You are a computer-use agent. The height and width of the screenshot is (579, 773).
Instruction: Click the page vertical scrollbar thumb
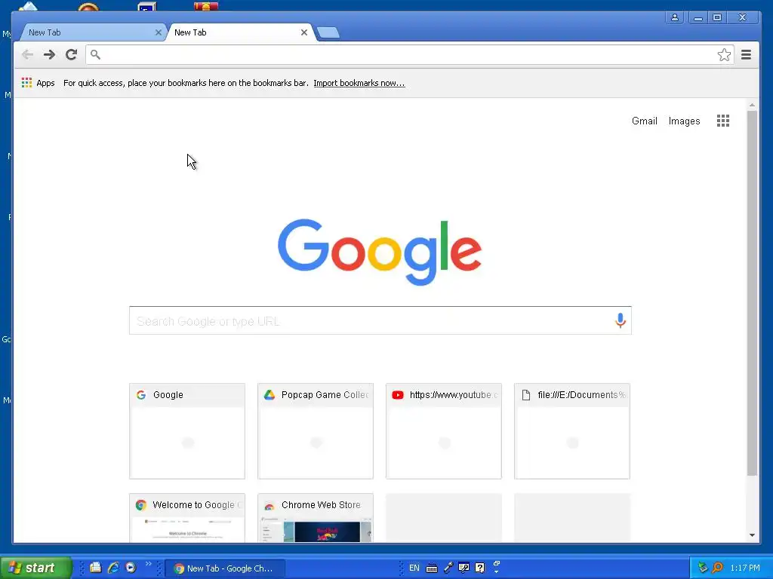(x=752, y=293)
